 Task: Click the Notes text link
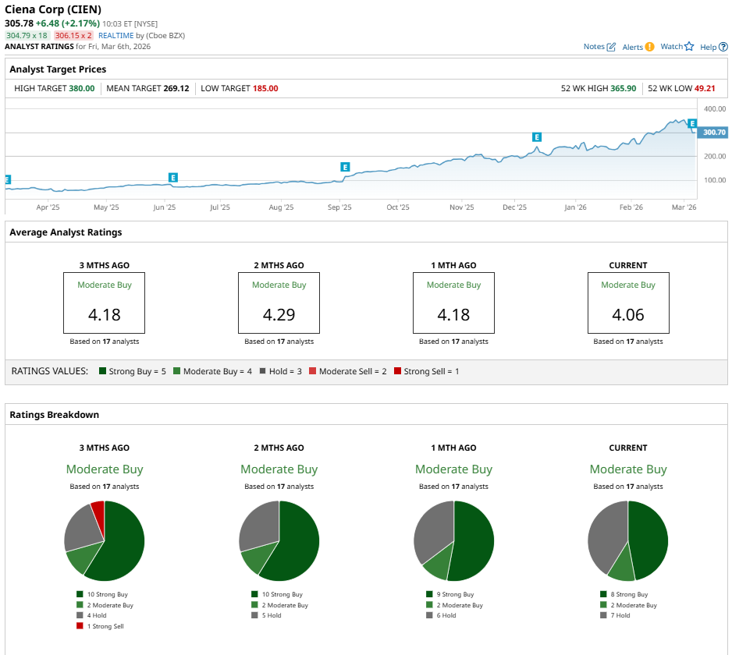tap(594, 47)
